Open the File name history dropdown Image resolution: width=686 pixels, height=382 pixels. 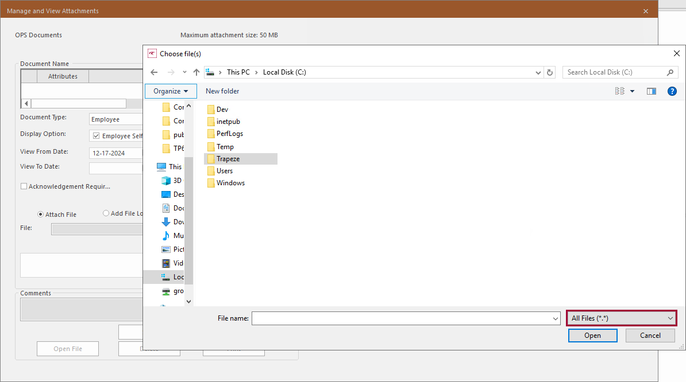click(x=555, y=318)
